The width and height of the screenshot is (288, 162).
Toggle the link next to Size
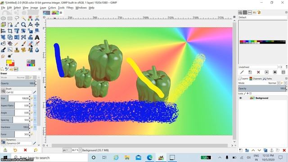coord(35,98)
